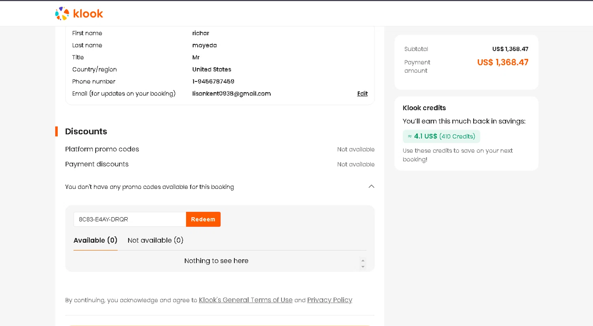
Task: Focus the promo code input field
Action: point(130,219)
